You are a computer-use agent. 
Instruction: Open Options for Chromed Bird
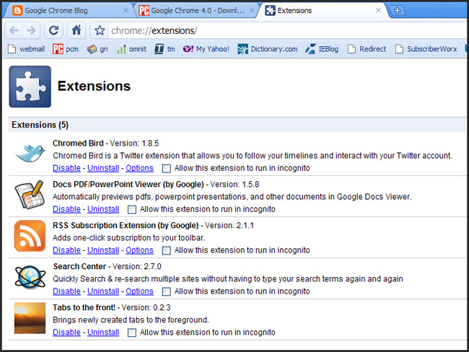[x=140, y=168]
